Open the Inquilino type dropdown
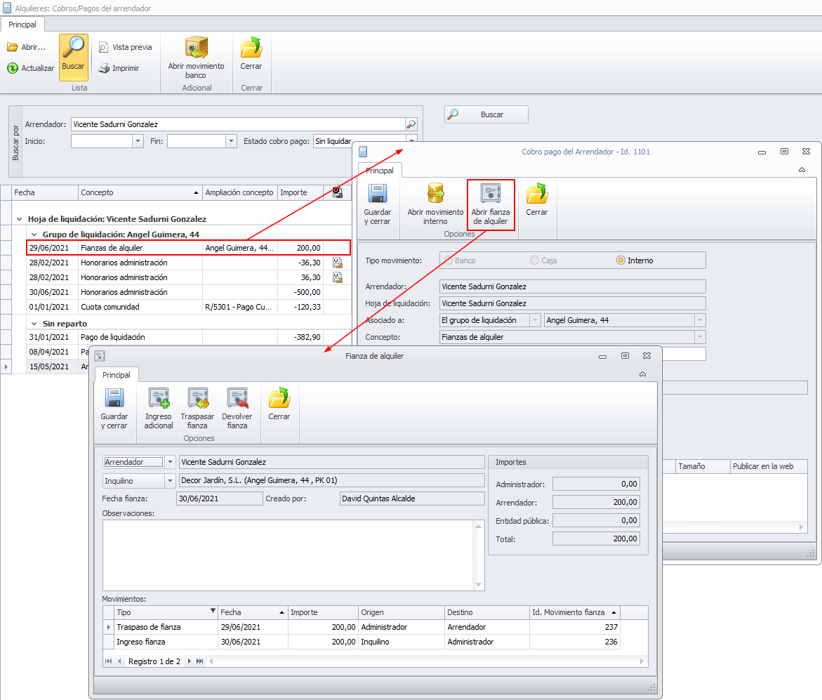The height and width of the screenshot is (700, 822). point(170,481)
